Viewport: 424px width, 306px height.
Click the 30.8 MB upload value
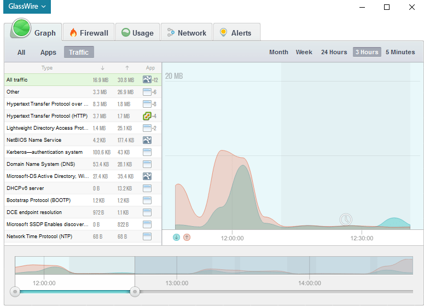pyautogui.click(x=126, y=80)
